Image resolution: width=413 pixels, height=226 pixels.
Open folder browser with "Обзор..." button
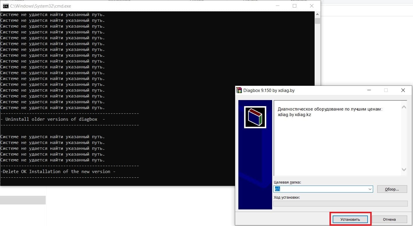coord(392,189)
